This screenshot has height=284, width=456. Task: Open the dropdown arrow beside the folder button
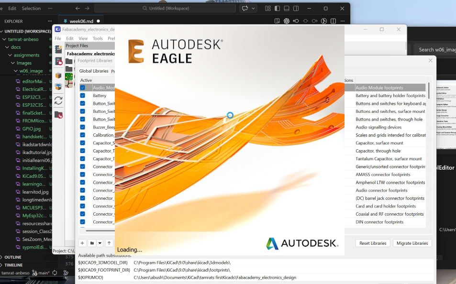[100, 242]
